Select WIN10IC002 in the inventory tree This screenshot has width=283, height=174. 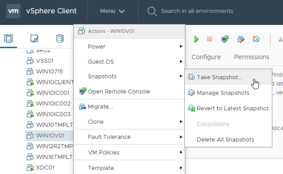pos(53,103)
